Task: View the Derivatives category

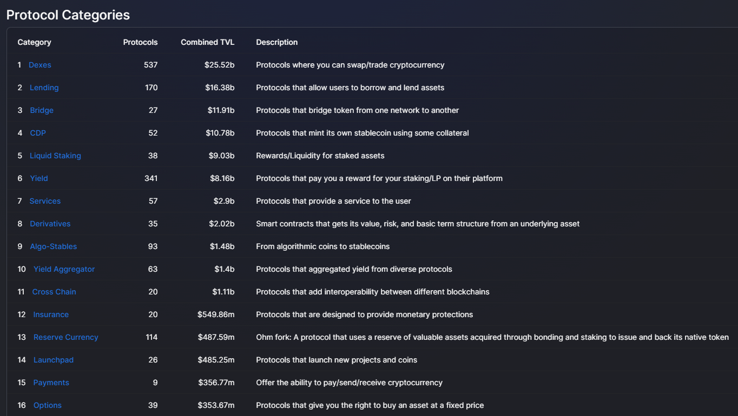Action: 50,224
